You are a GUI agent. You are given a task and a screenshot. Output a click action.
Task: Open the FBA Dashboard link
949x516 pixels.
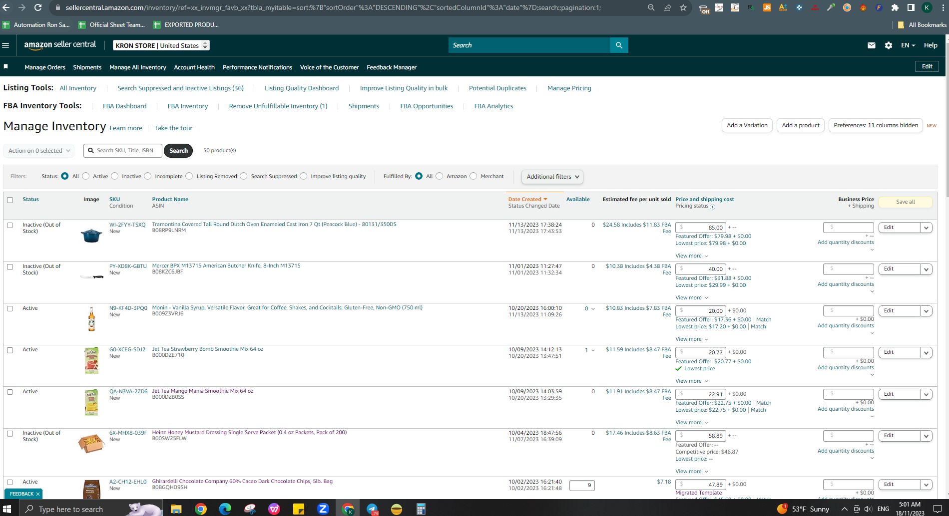coord(125,106)
